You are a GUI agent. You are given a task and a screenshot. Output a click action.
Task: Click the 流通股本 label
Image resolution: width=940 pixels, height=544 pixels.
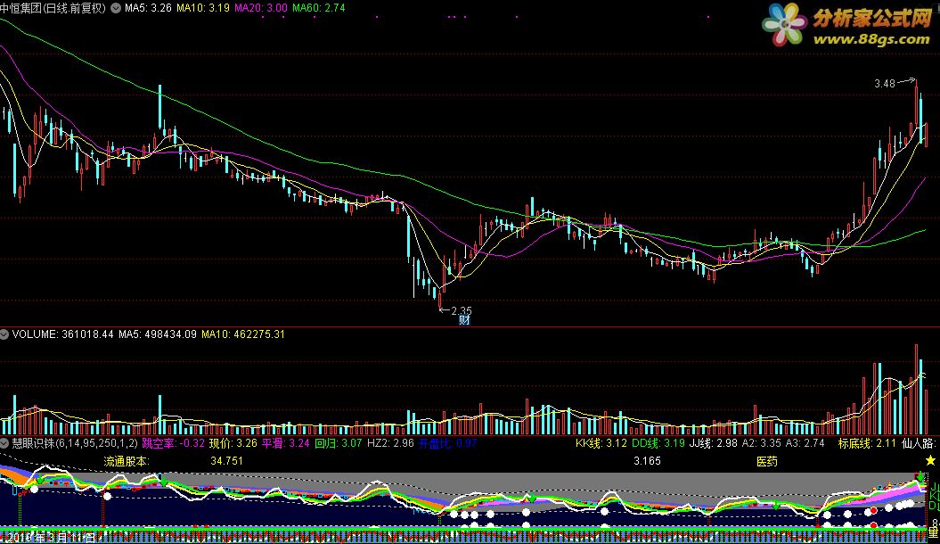(x=127, y=461)
